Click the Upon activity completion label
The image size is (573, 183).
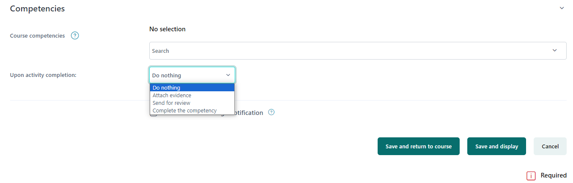pos(43,75)
